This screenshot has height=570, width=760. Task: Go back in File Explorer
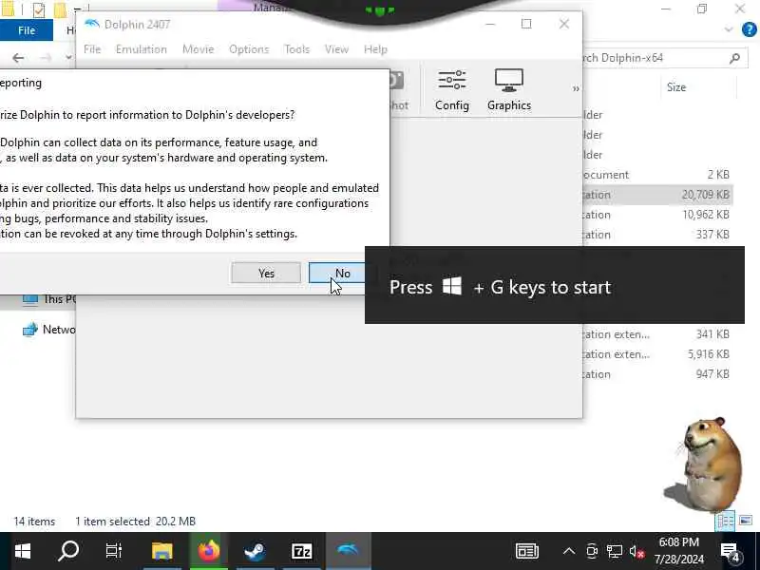point(18,58)
